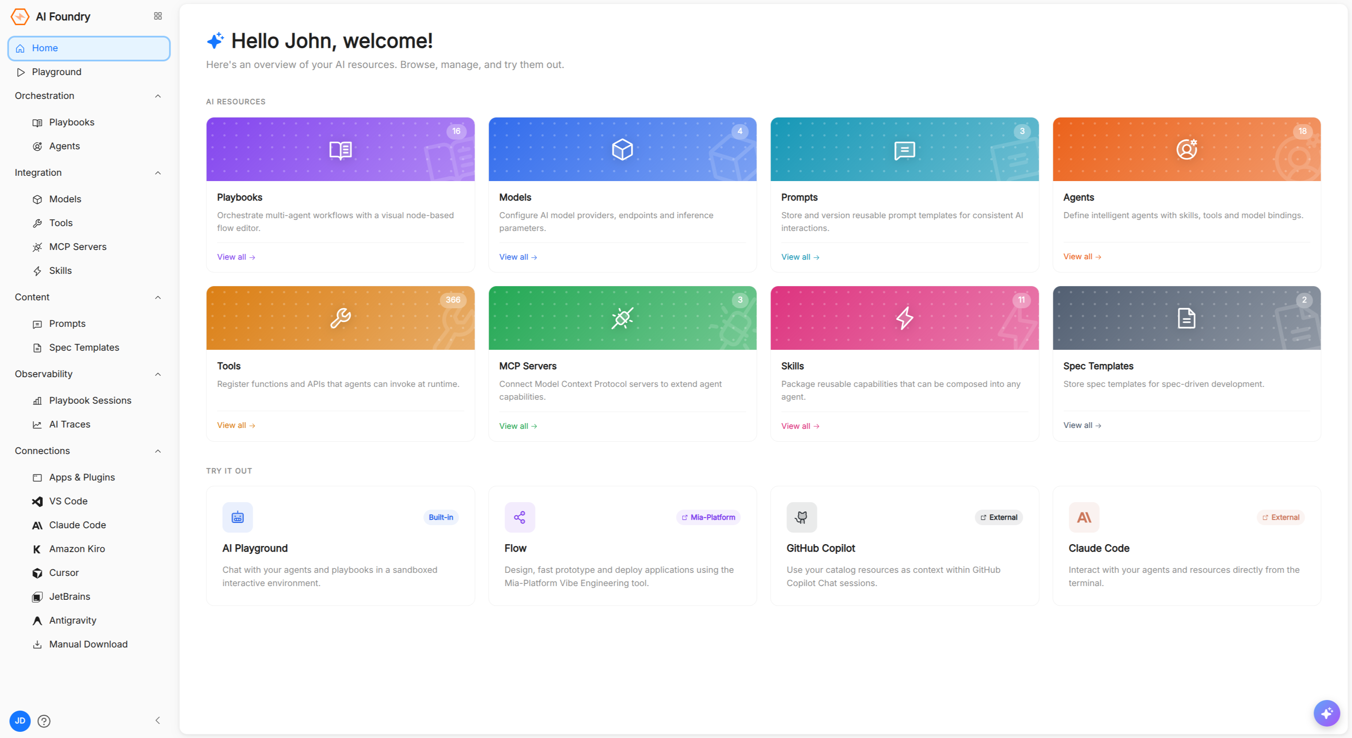Open the Claude Code try-it-out card title

pyautogui.click(x=1098, y=548)
